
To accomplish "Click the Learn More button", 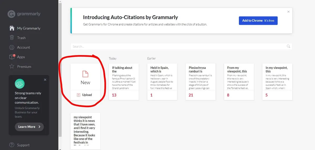I will [29, 127].
